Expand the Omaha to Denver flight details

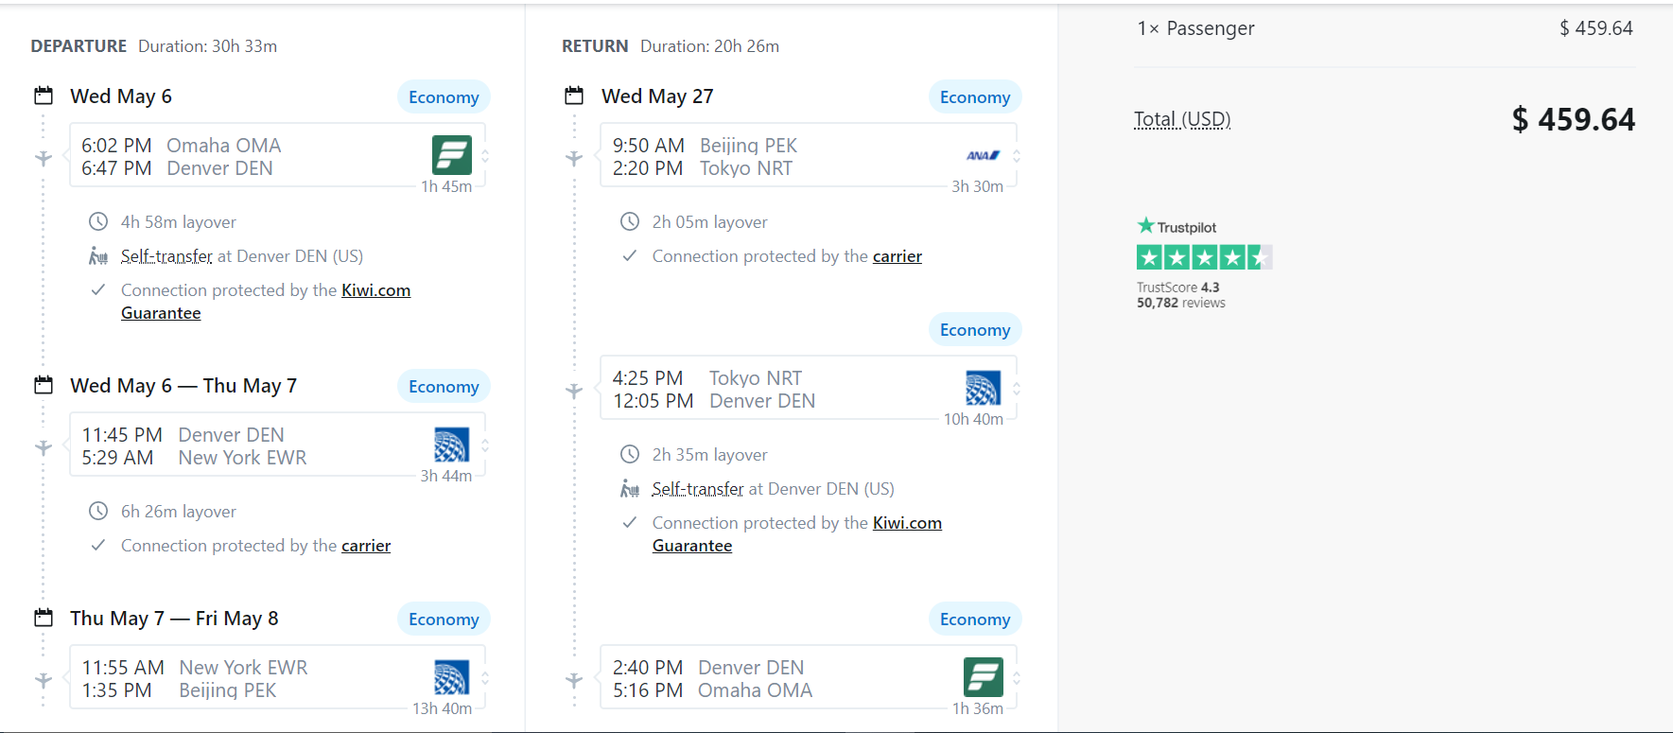(485, 156)
